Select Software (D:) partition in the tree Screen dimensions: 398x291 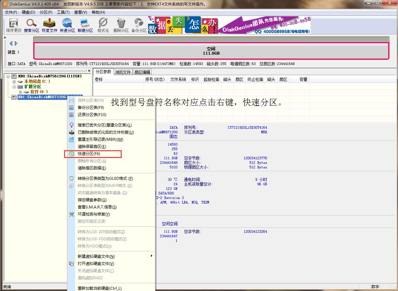[x=39, y=92]
